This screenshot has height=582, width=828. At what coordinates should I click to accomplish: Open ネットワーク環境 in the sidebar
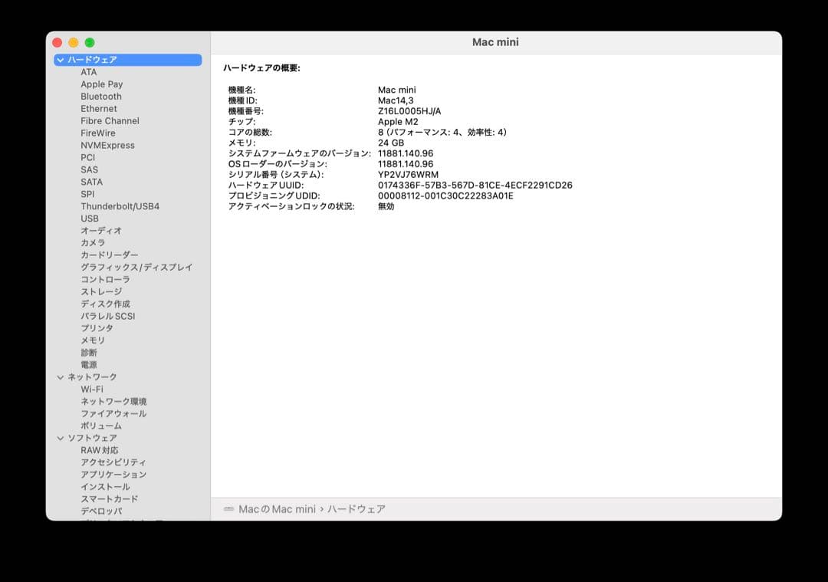point(113,401)
